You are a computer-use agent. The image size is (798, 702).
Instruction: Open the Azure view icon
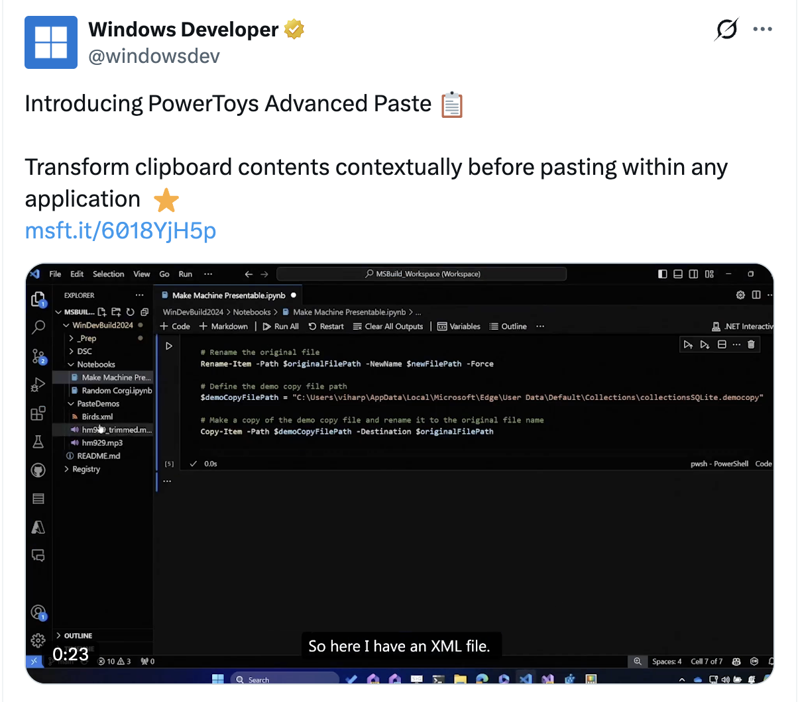click(38, 527)
